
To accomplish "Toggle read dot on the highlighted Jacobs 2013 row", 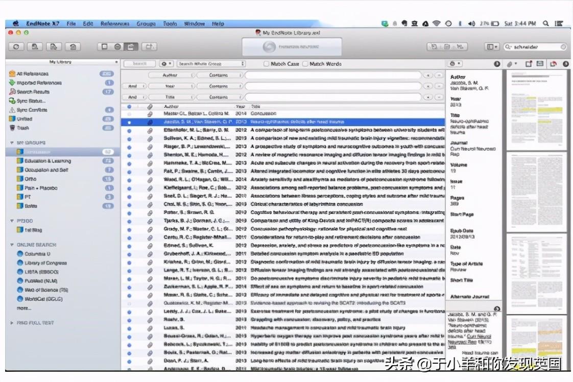I will pyautogui.click(x=129, y=123).
